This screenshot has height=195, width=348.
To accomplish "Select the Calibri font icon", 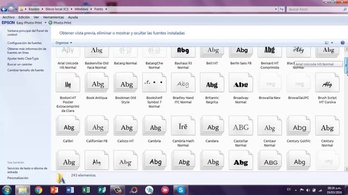I will [68, 126].
